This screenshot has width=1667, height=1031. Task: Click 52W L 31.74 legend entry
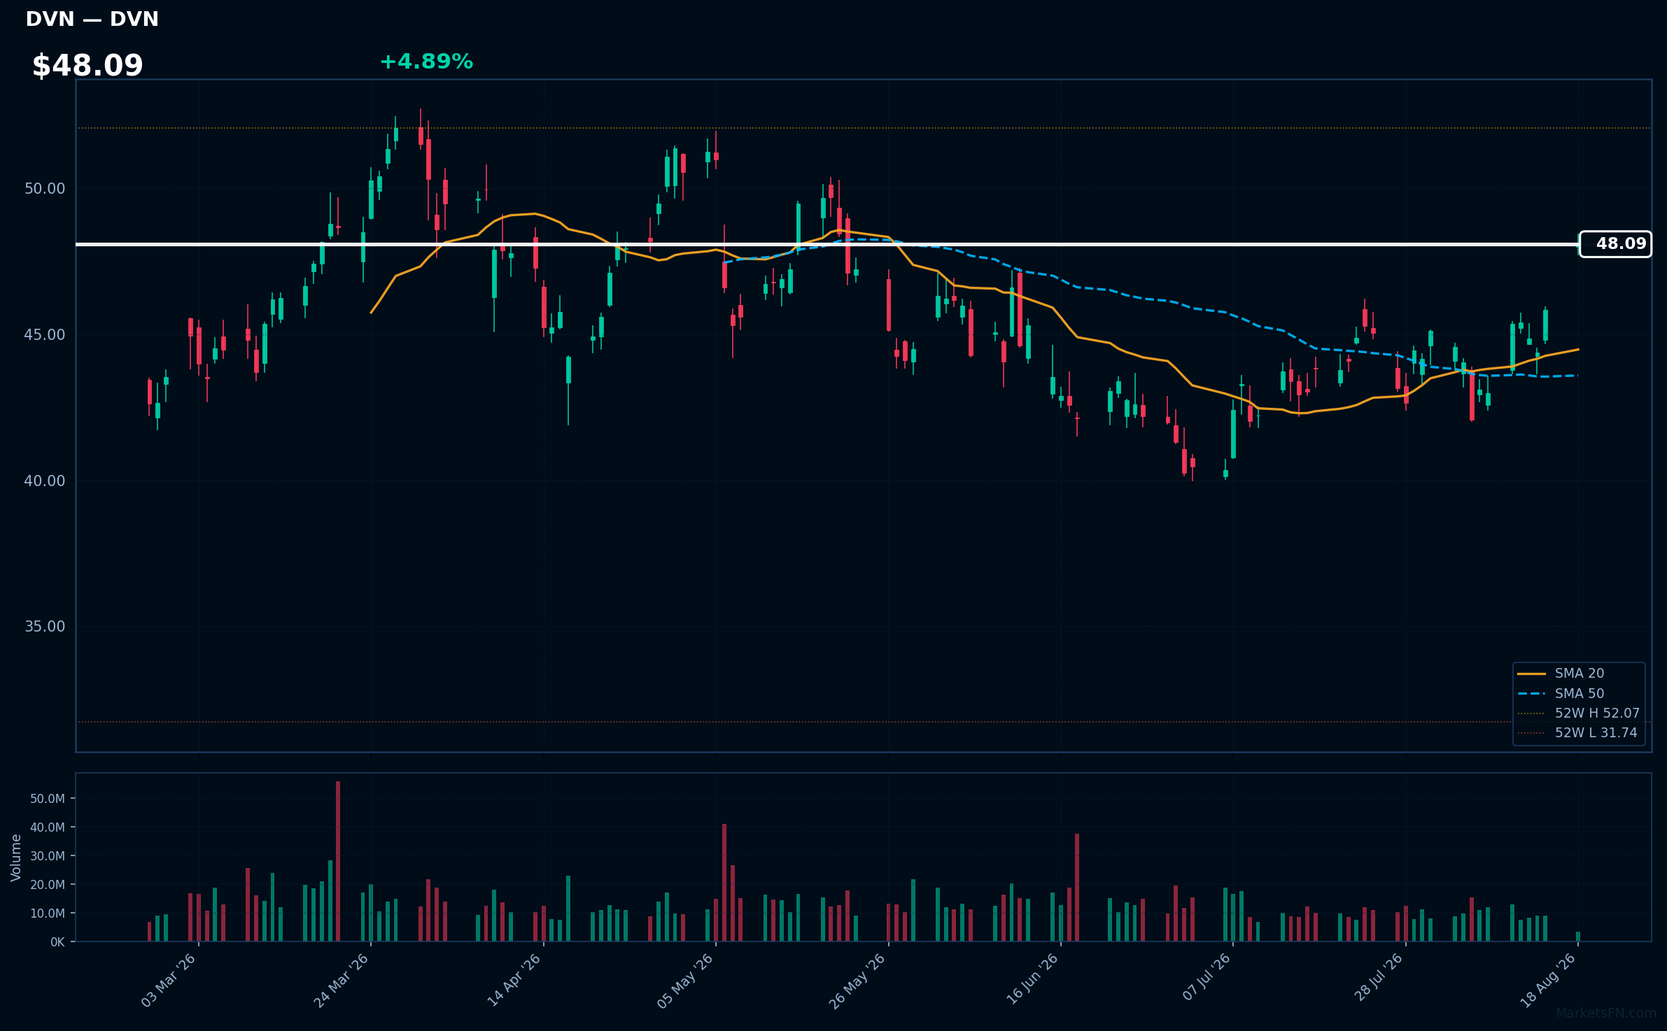point(1596,733)
